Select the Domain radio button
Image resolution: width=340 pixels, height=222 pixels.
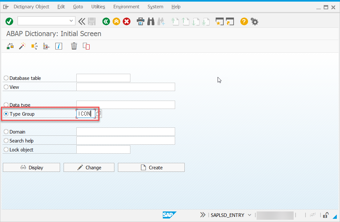[x=6, y=132]
